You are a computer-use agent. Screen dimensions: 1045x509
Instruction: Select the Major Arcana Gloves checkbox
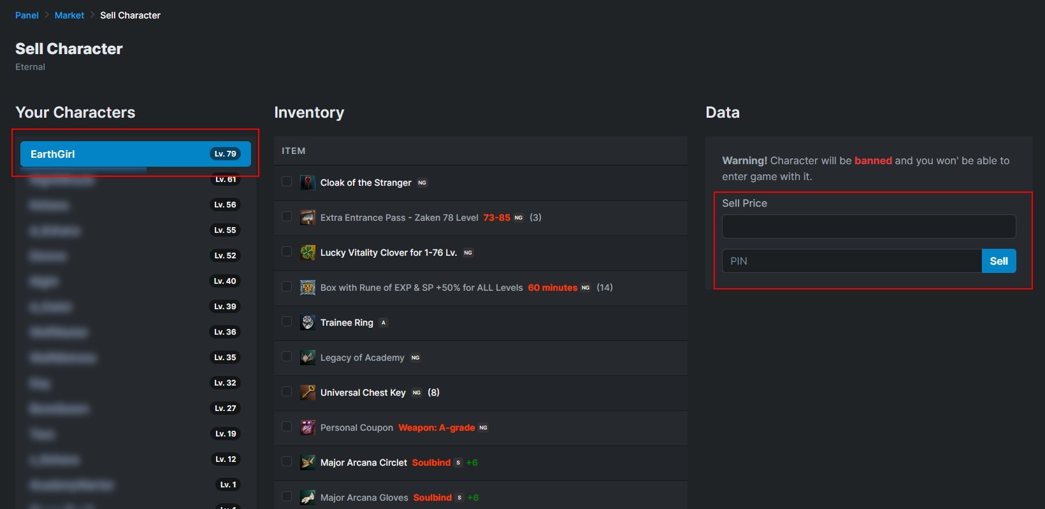(x=287, y=497)
